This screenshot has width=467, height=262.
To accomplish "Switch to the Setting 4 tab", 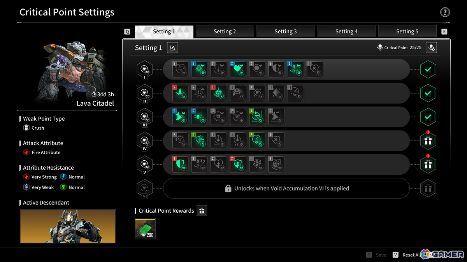I will [x=346, y=31].
